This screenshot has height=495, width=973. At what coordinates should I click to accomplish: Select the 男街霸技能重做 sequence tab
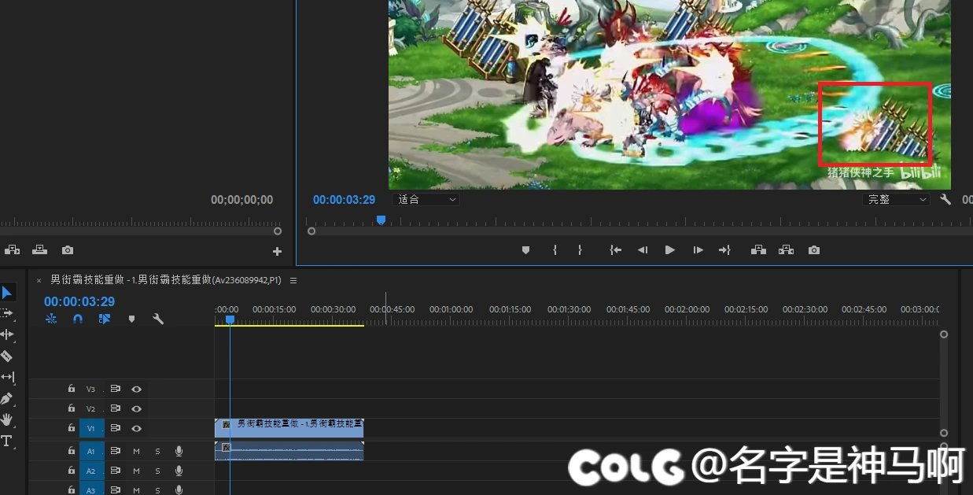click(x=165, y=280)
